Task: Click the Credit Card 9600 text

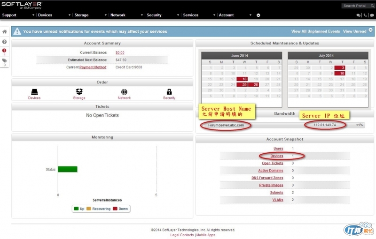Action: point(129,67)
